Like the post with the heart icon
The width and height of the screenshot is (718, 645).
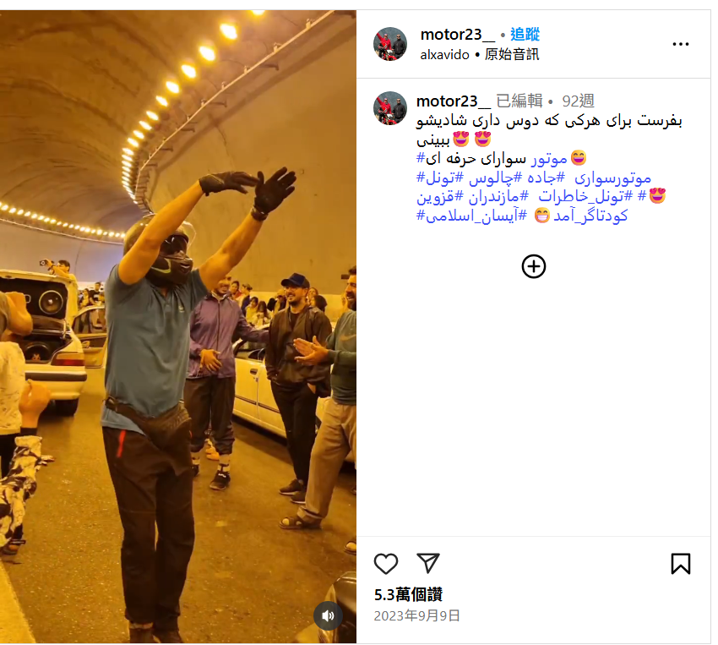[x=385, y=564]
